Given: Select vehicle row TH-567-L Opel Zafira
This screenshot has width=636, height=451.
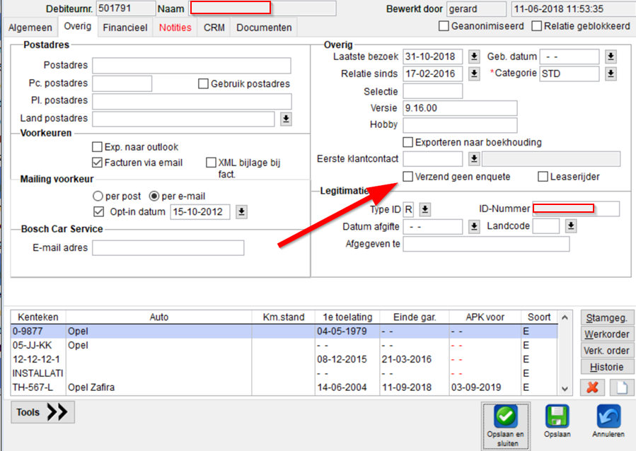Looking at the screenshot, I should (x=284, y=387).
